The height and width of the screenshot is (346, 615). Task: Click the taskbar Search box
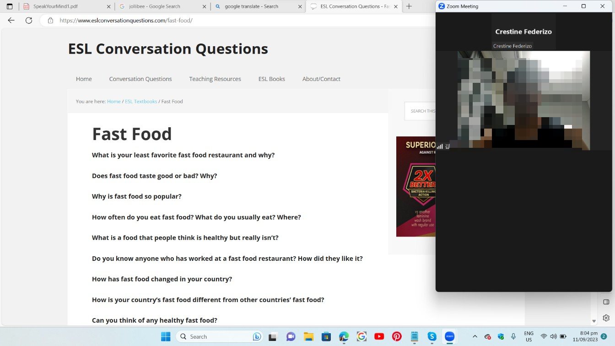(x=219, y=336)
